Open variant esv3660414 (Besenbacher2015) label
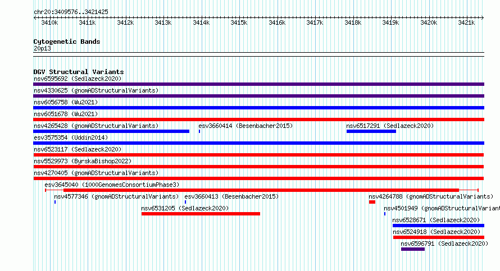 246,126
